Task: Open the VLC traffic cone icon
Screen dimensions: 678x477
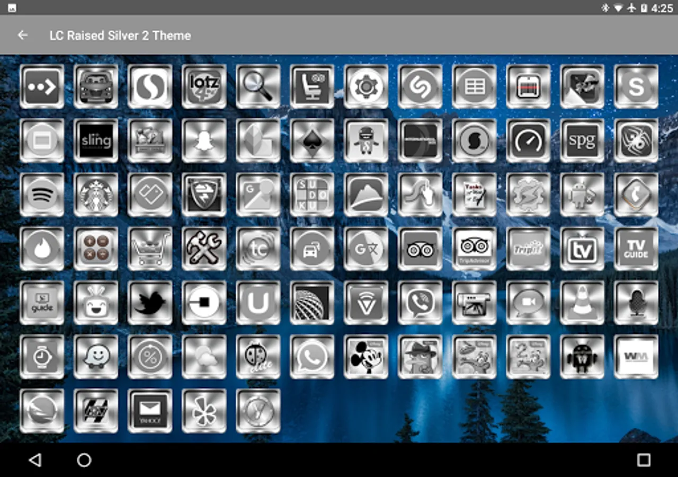Action: (x=582, y=303)
